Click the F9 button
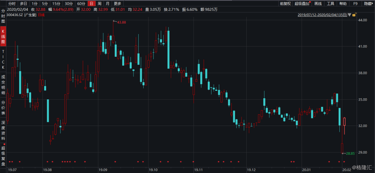Image resolution: width=375 pixels, height=173 pixels. (355, 4)
